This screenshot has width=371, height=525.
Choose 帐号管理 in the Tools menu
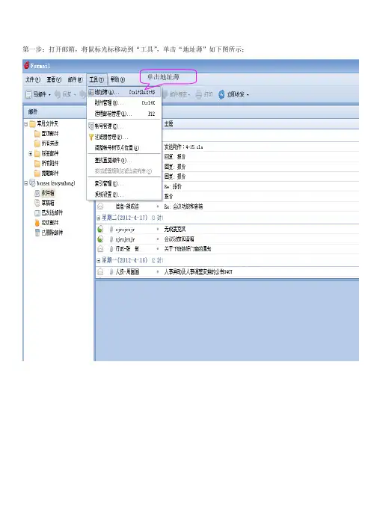click(x=124, y=126)
